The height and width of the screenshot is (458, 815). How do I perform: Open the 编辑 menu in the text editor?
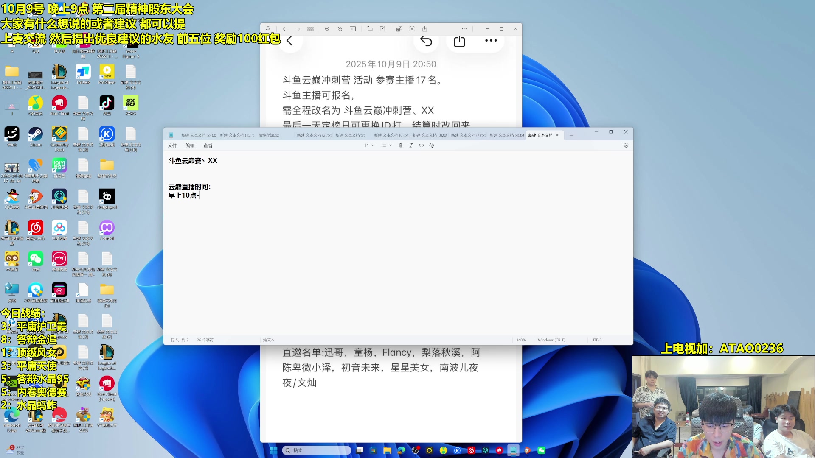point(190,145)
